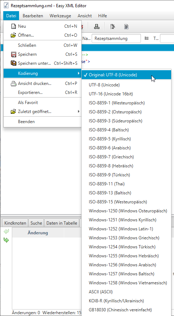Click the tree structure toolbar icon
Screen dimensions: 174x316
tap(97, 26)
